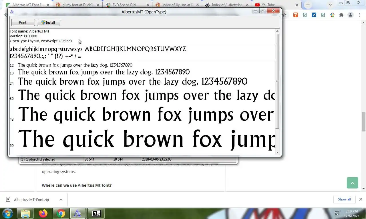Image resolution: width=366 pixels, height=219 pixels.
Task: Print the Albertus MT font sample
Action: tap(23, 23)
